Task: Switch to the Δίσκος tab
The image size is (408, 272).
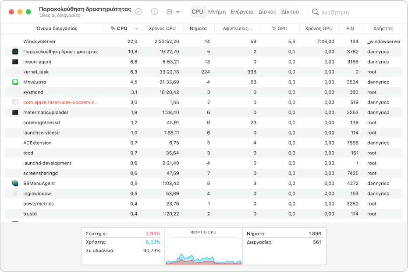Action: [267, 12]
